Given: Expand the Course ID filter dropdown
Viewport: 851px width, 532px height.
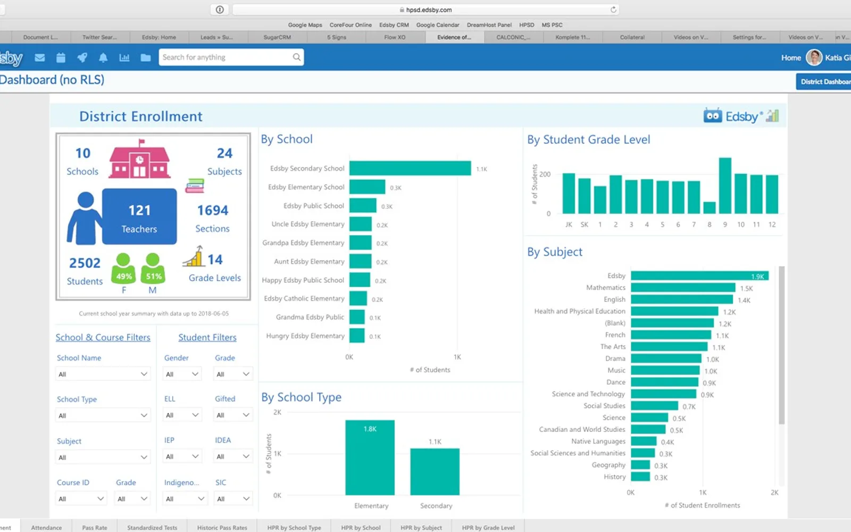Looking at the screenshot, I should [x=81, y=498].
